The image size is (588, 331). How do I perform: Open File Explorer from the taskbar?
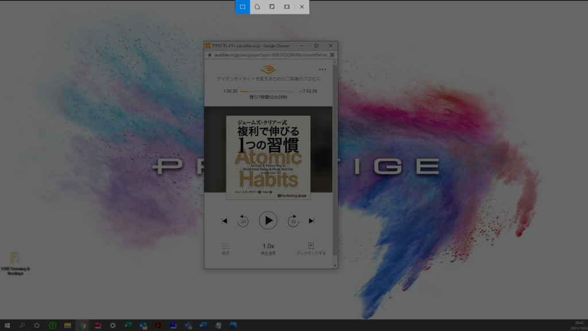coord(68,325)
